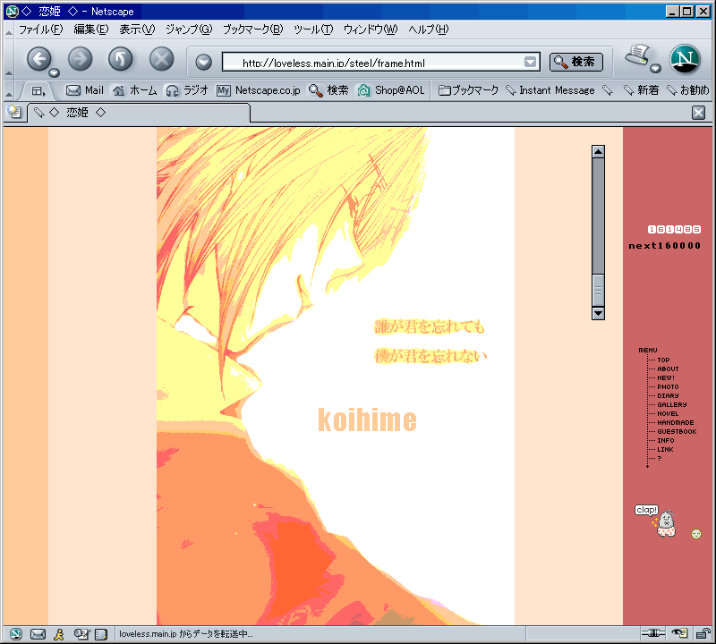Print the page using the printer icon
This screenshot has height=644, width=716.
tap(637, 55)
